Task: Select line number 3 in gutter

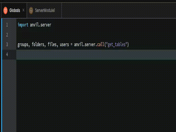Action: [7, 45]
